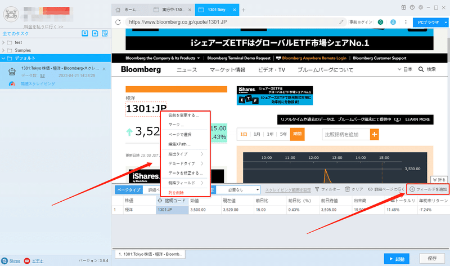Click the search tasks icon in sidebar header
The width and height of the screenshot is (450, 266).
point(105,33)
